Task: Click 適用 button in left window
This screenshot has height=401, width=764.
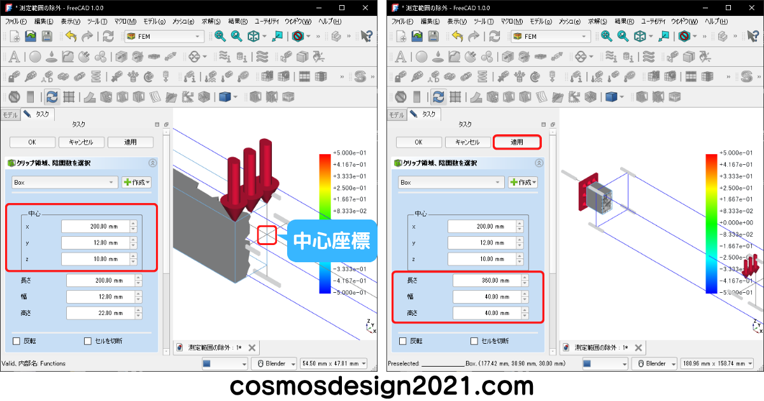Action: [x=131, y=142]
